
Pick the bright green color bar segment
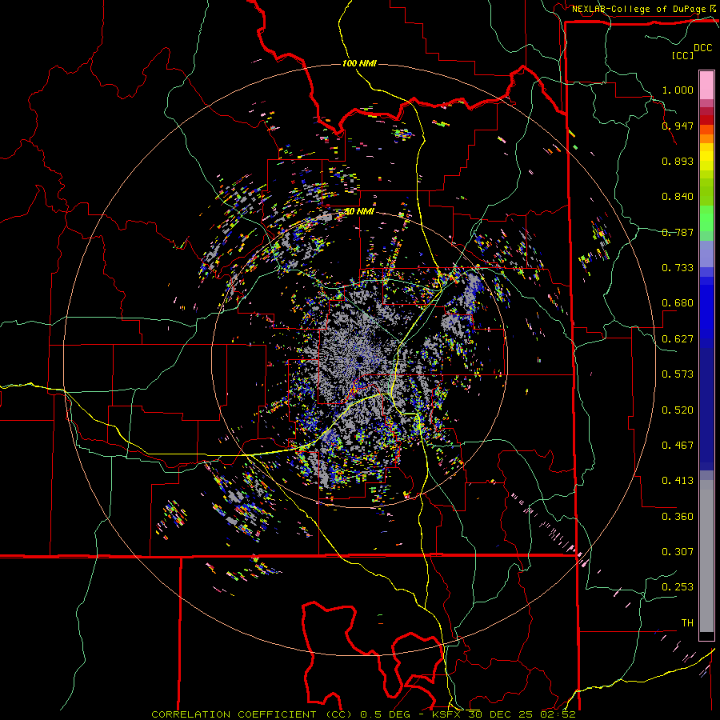[x=706, y=218]
